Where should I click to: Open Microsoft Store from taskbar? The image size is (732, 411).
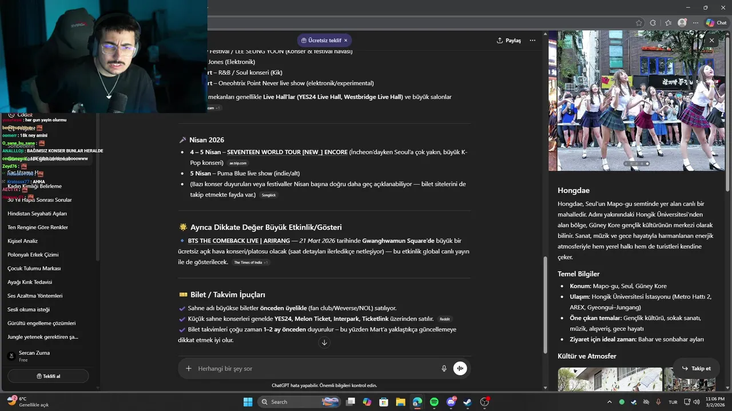(384, 402)
